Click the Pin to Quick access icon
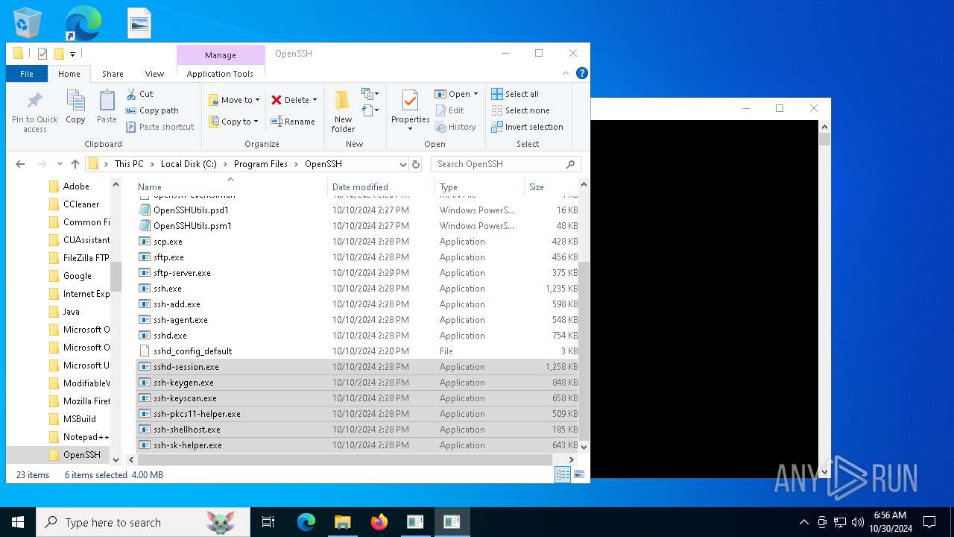This screenshot has height=537, width=954. (x=34, y=113)
